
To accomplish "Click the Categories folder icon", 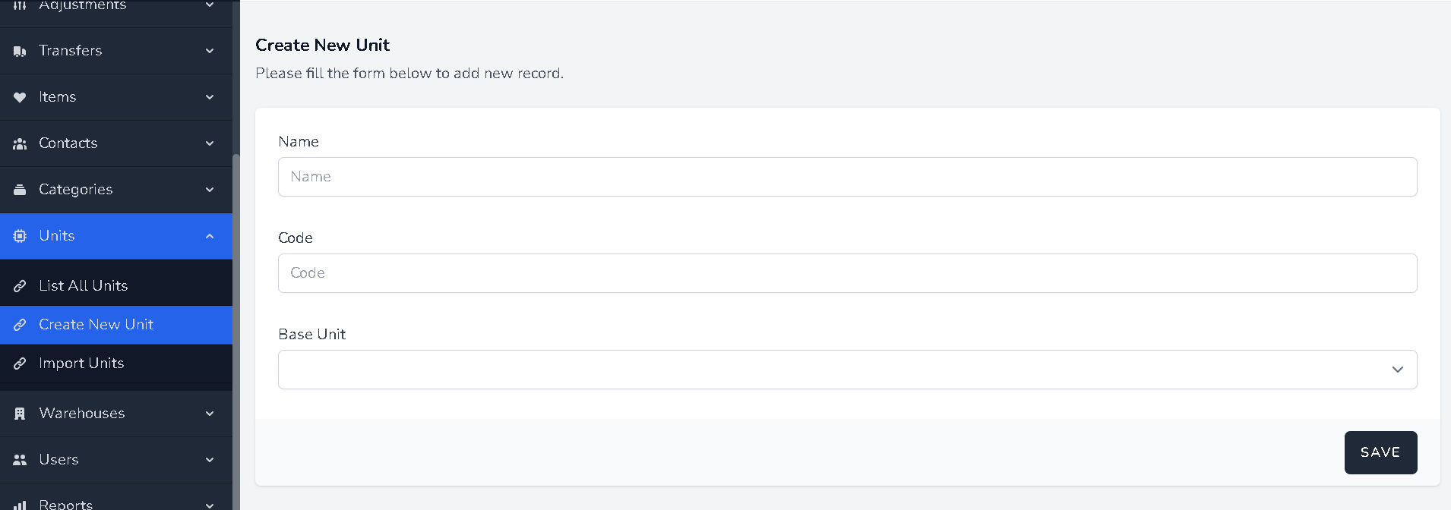I will click(x=20, y=190).
